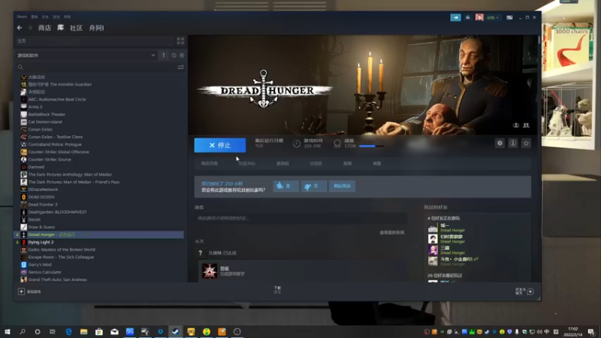
Task: Open game information icon
Action: pyautogui.click(x=513, y=143)
